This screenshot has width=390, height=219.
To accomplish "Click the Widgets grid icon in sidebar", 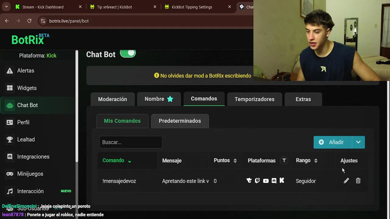I will [10, 88].
